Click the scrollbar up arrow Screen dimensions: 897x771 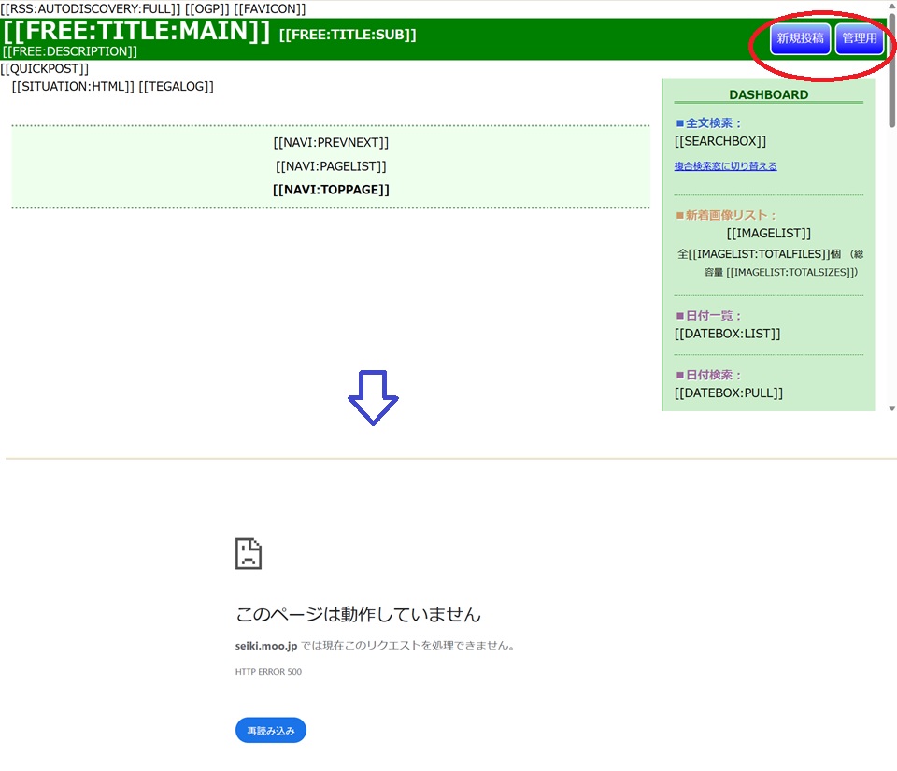[891, 7]
